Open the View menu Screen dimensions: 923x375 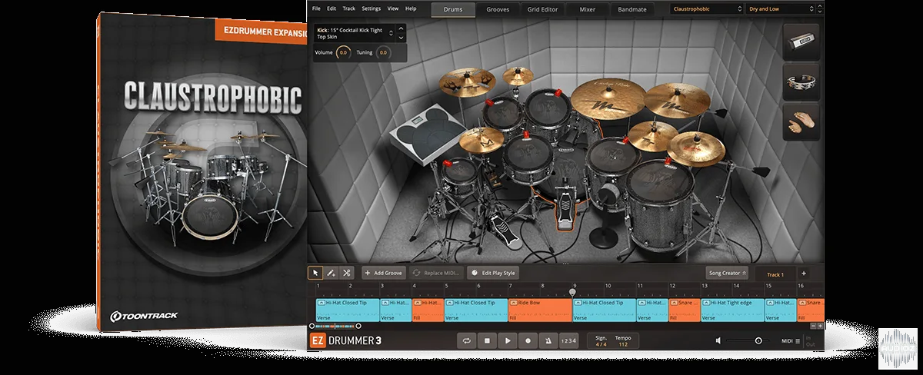pyautogui.click(x=393, y=8)
